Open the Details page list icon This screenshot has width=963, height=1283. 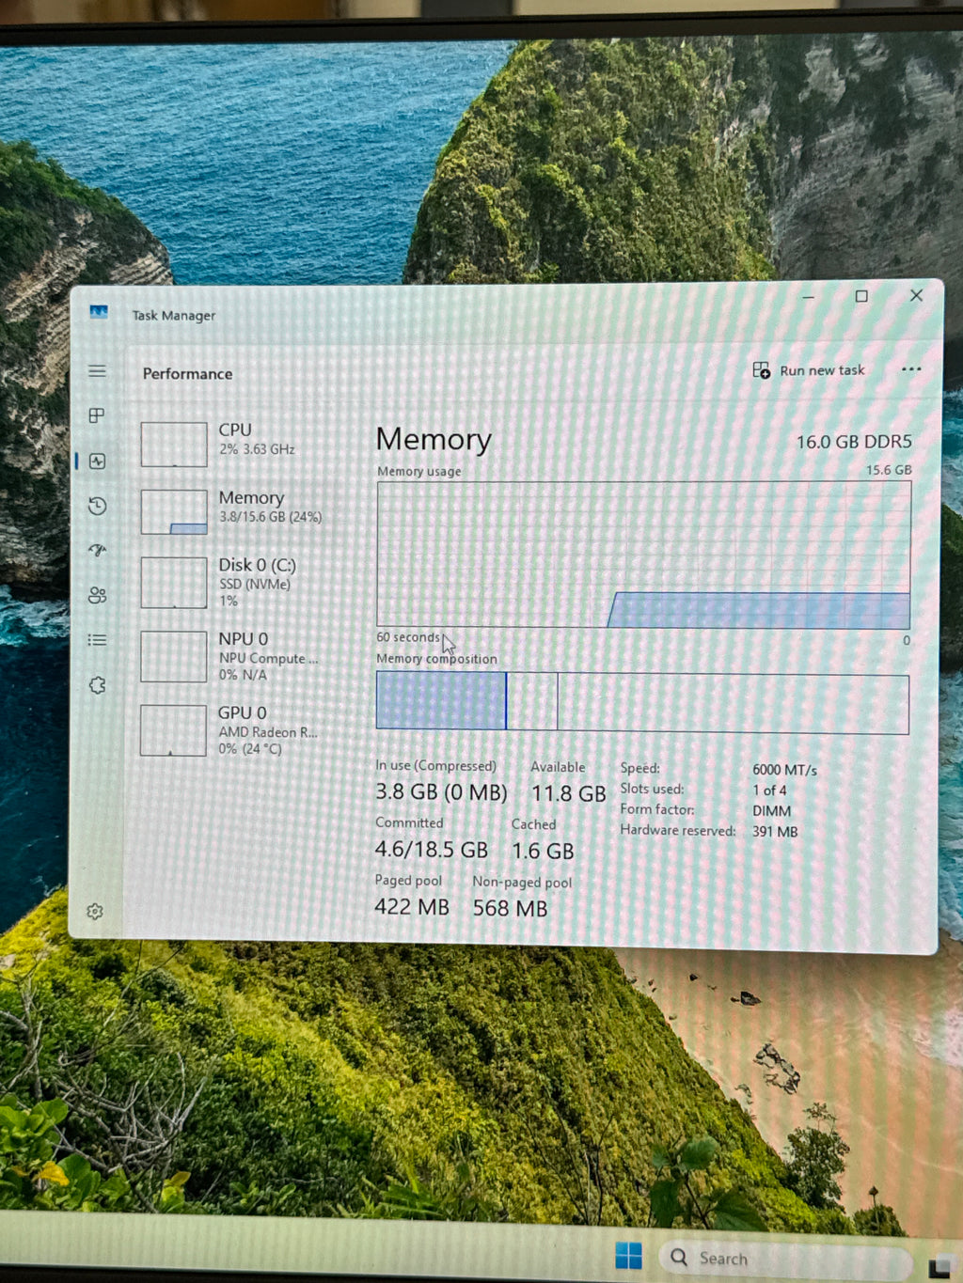coord(97,640)
